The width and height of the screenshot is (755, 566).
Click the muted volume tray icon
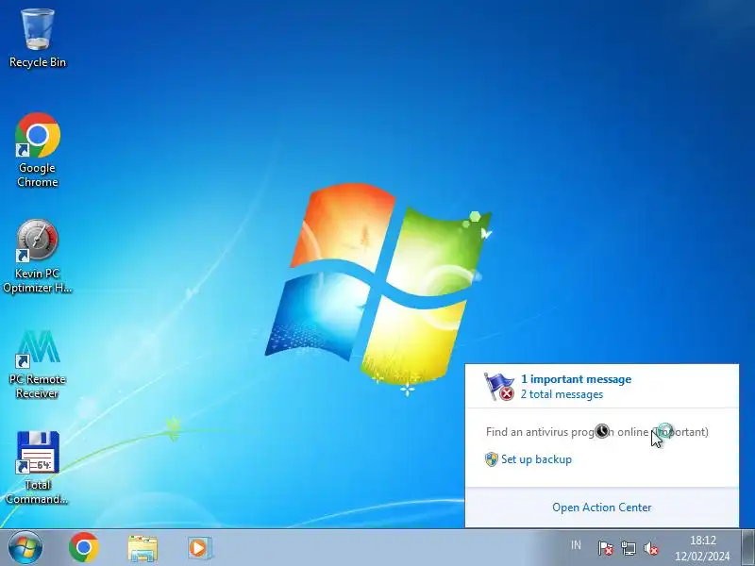(x=651, y=548)
